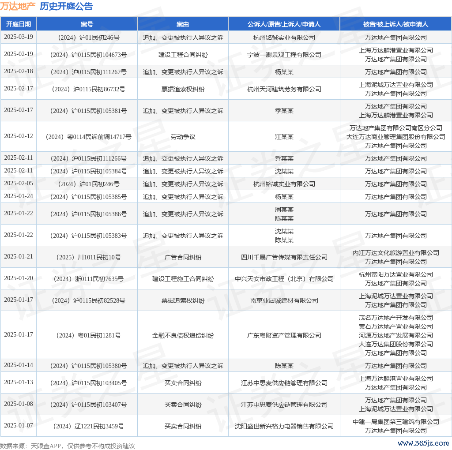Click defendant 大连万达商业管理集团股份有限公司
Viewport: 452px width, 450px height.
(396, 137)
